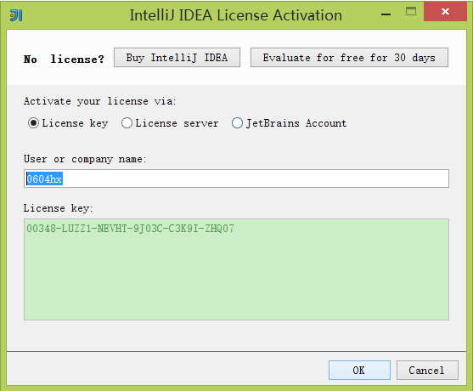Click the IntelliJ IDEA logo in title bar

tap(16, 15)
